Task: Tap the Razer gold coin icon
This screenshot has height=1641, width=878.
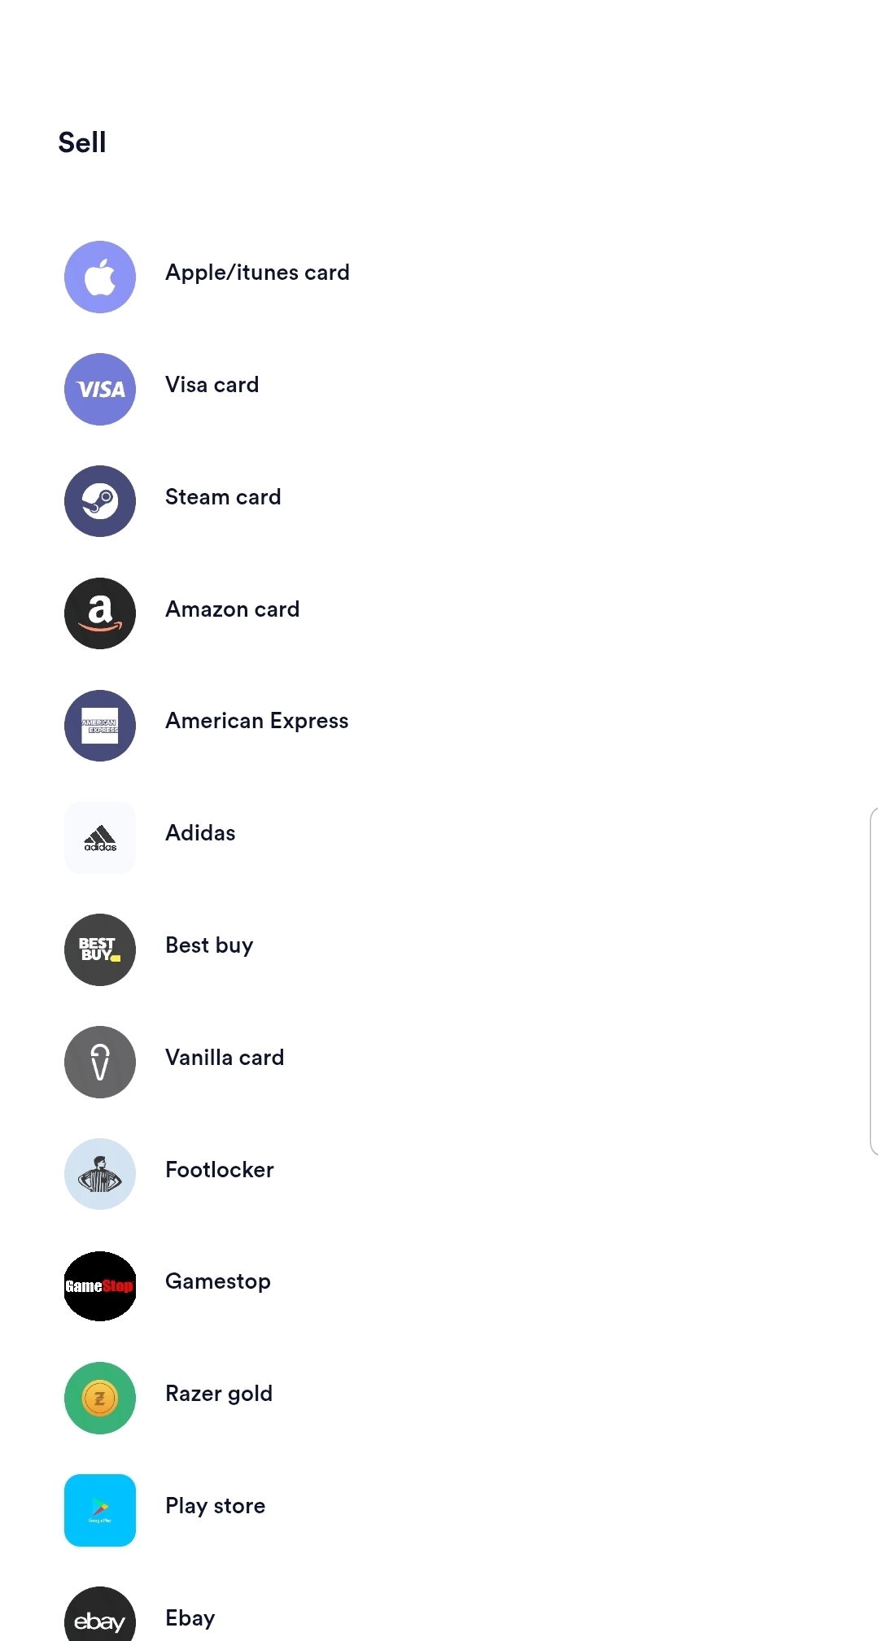Action: (x=100, y=1398)
